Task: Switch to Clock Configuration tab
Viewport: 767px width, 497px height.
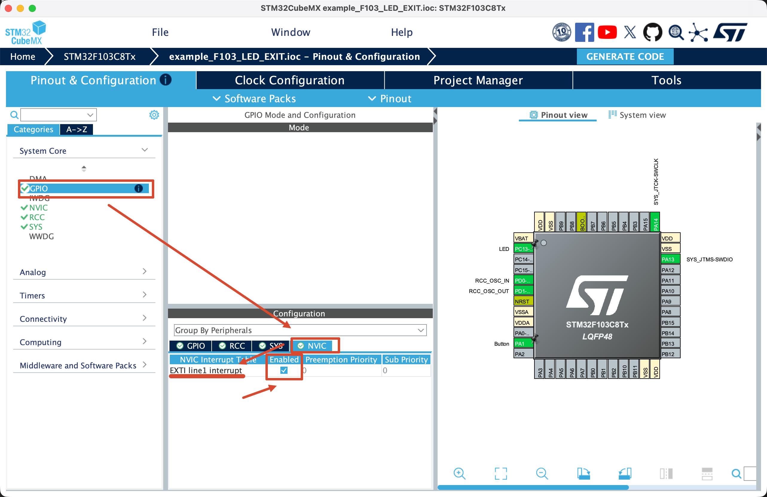Action: coord(290,80)
